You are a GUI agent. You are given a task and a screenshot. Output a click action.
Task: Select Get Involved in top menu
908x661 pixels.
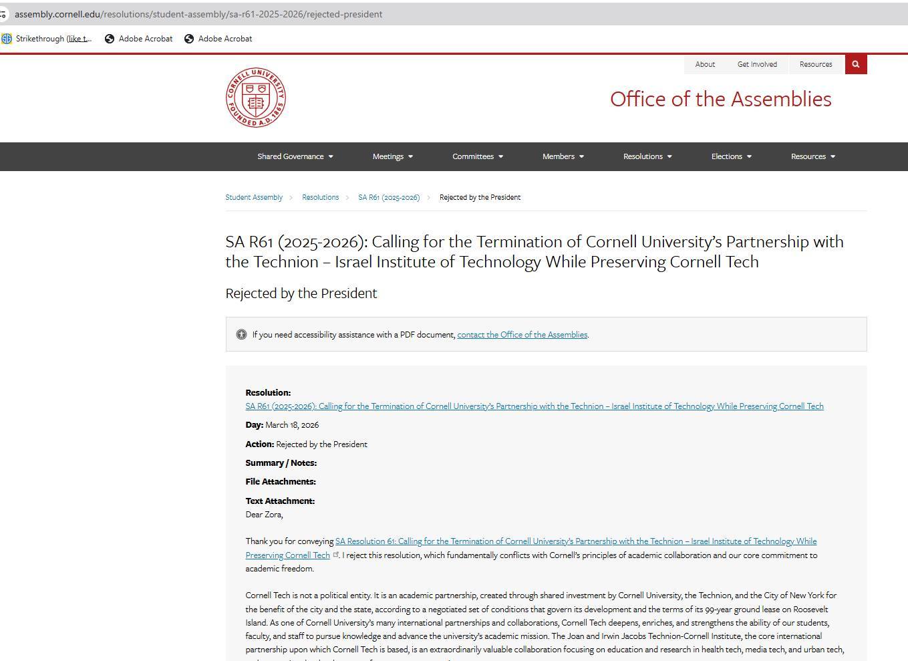pyautogui.click(x=757, y=65)
